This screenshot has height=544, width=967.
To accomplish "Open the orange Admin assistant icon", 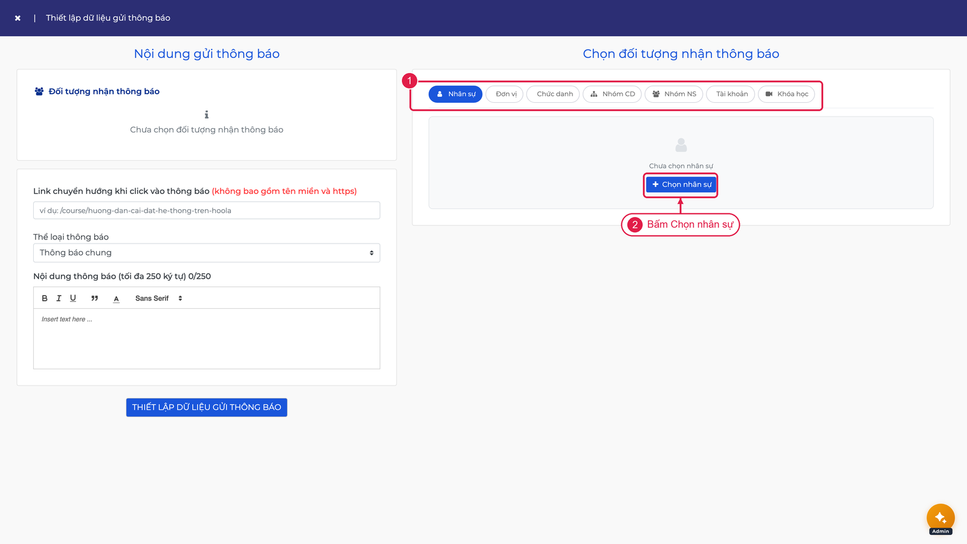I will (940, 518).
